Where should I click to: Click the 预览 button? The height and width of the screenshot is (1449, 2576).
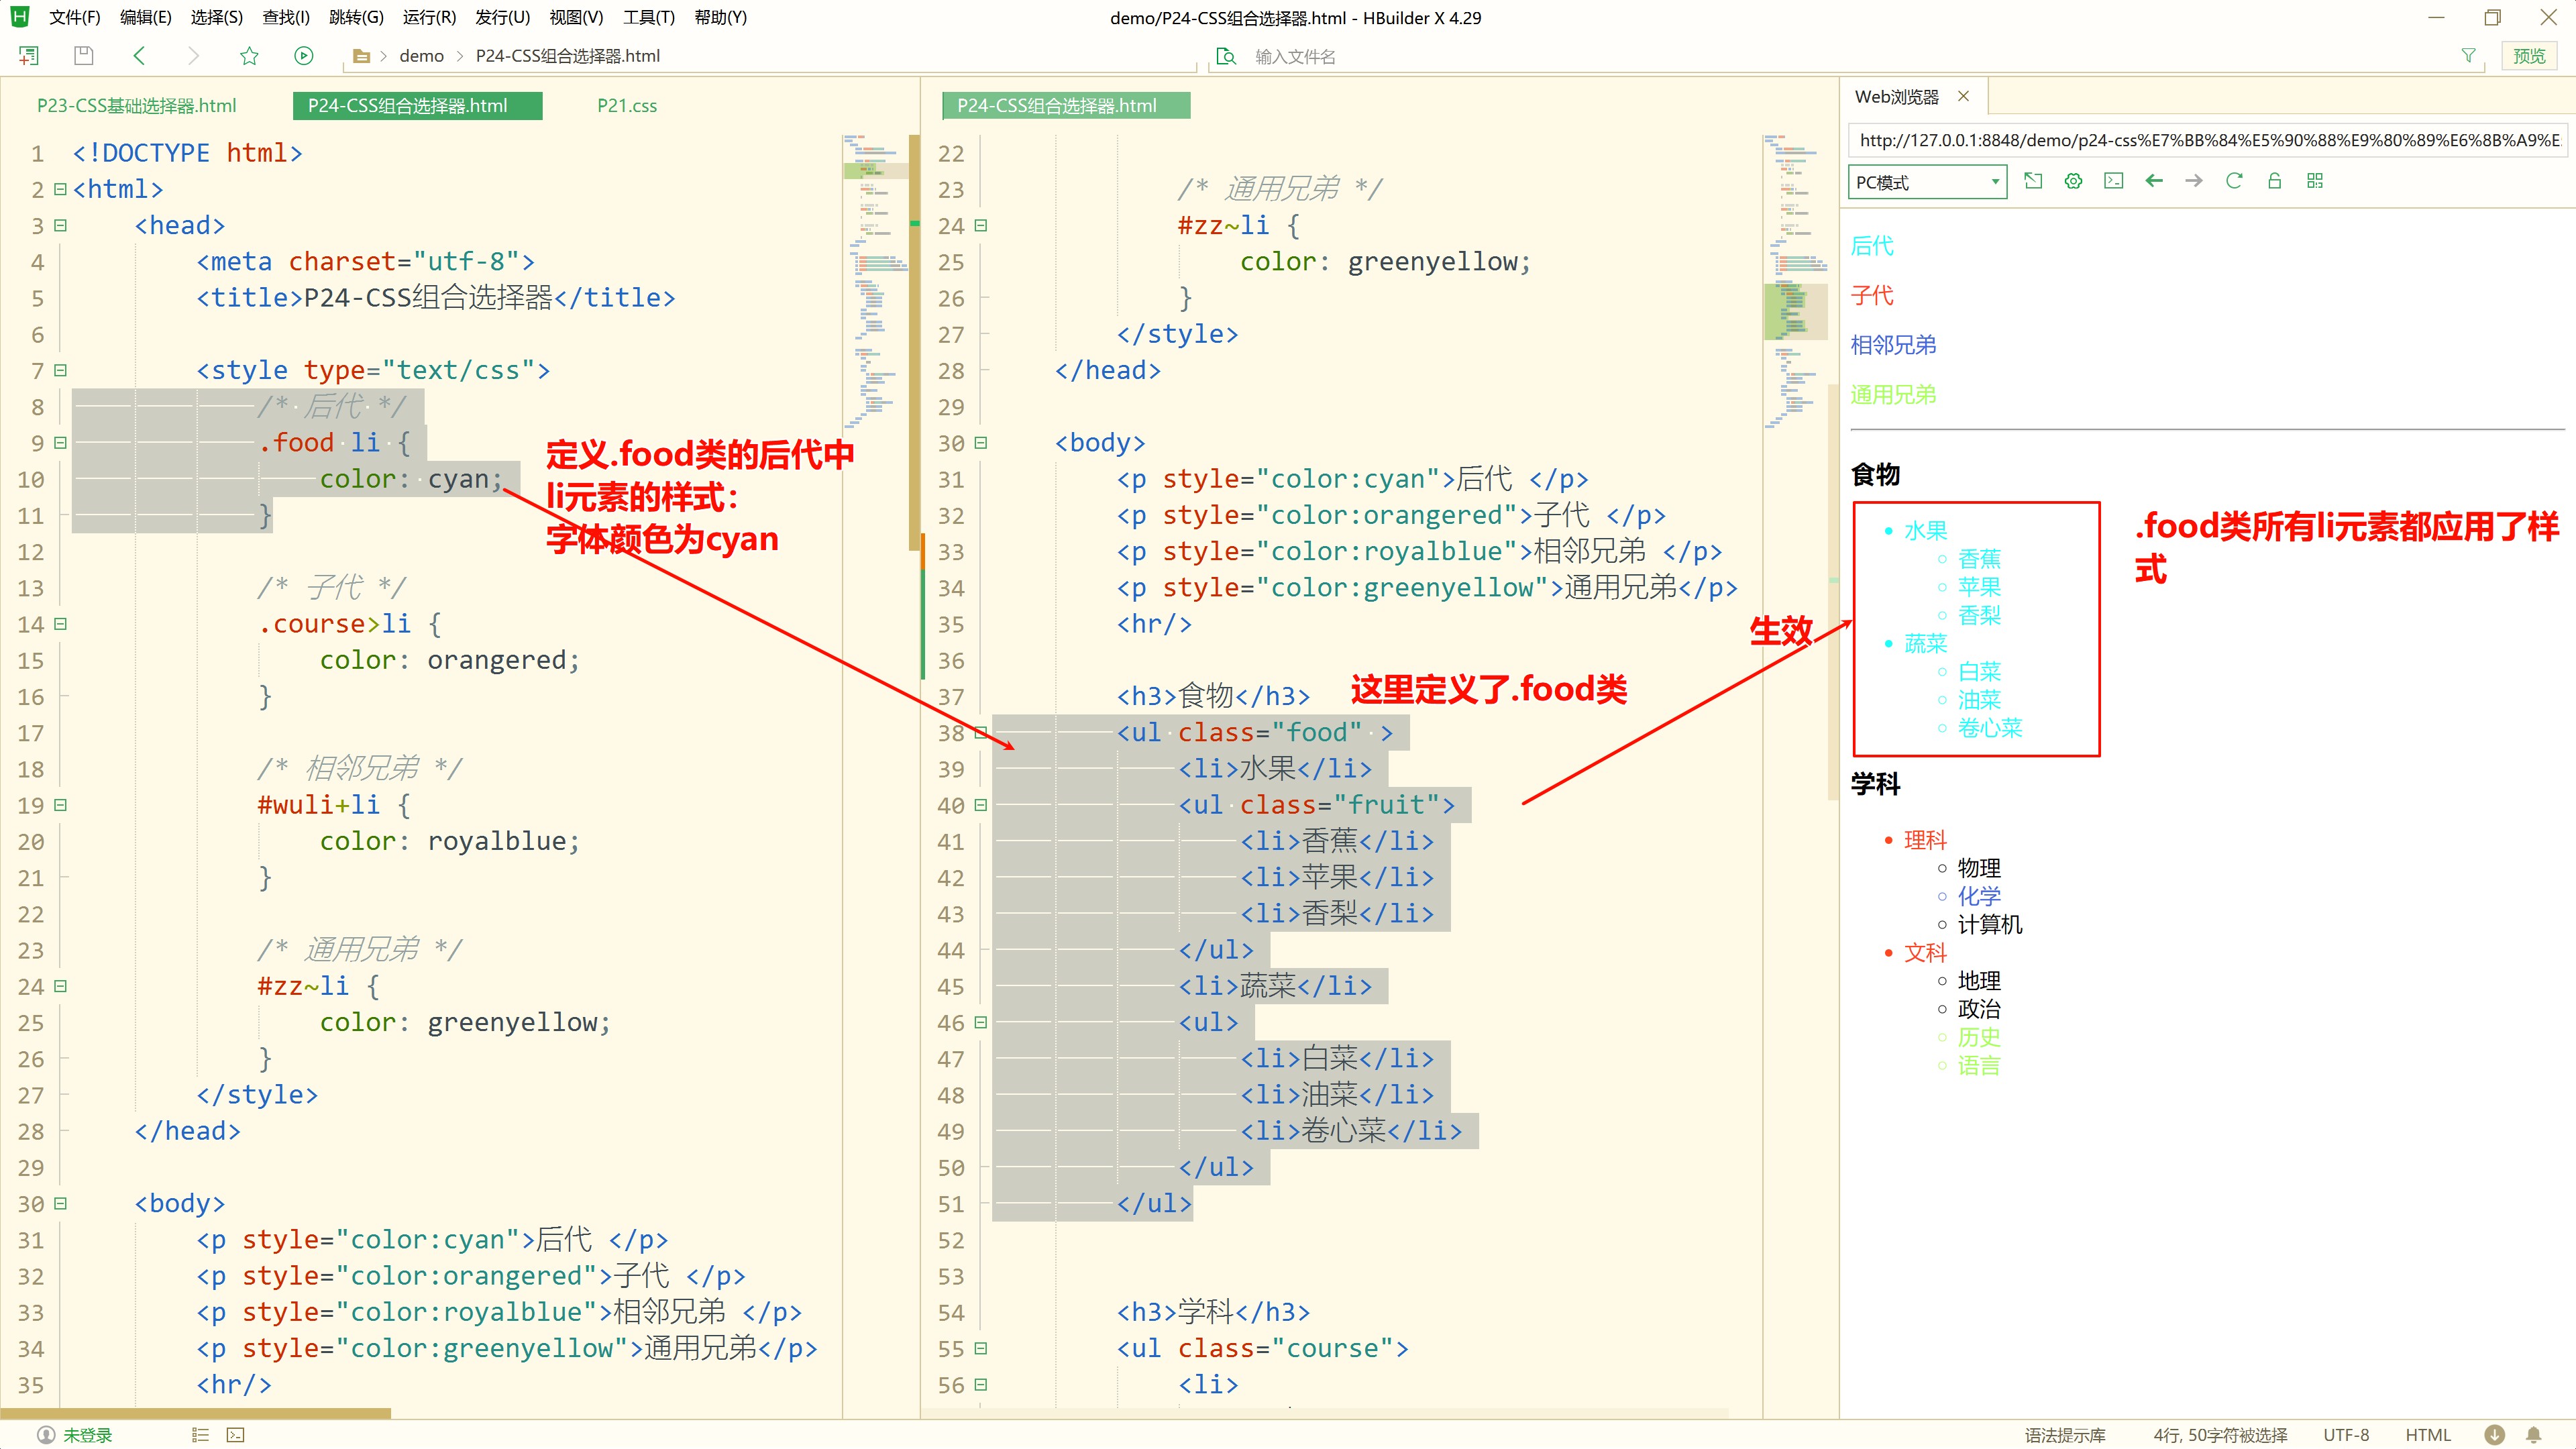tap(2529, 56)
